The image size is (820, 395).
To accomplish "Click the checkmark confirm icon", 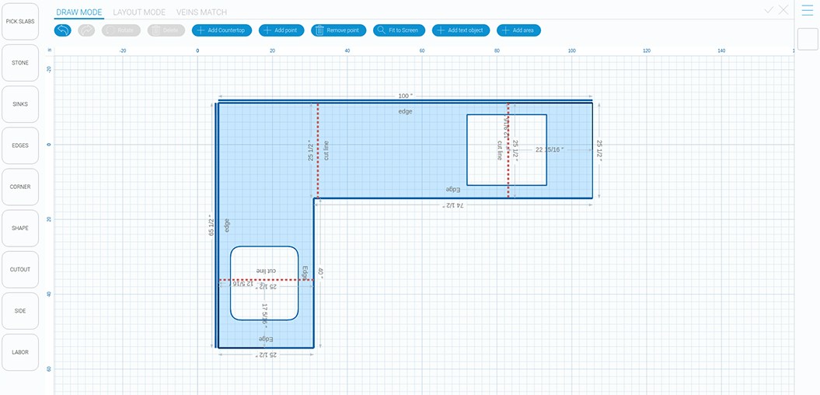I will point(769,10).
